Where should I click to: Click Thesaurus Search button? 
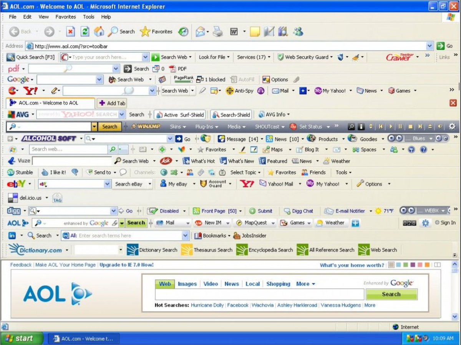click(x=207, y=250)
